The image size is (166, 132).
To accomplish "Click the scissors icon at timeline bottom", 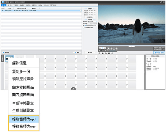I will point(73,89).
